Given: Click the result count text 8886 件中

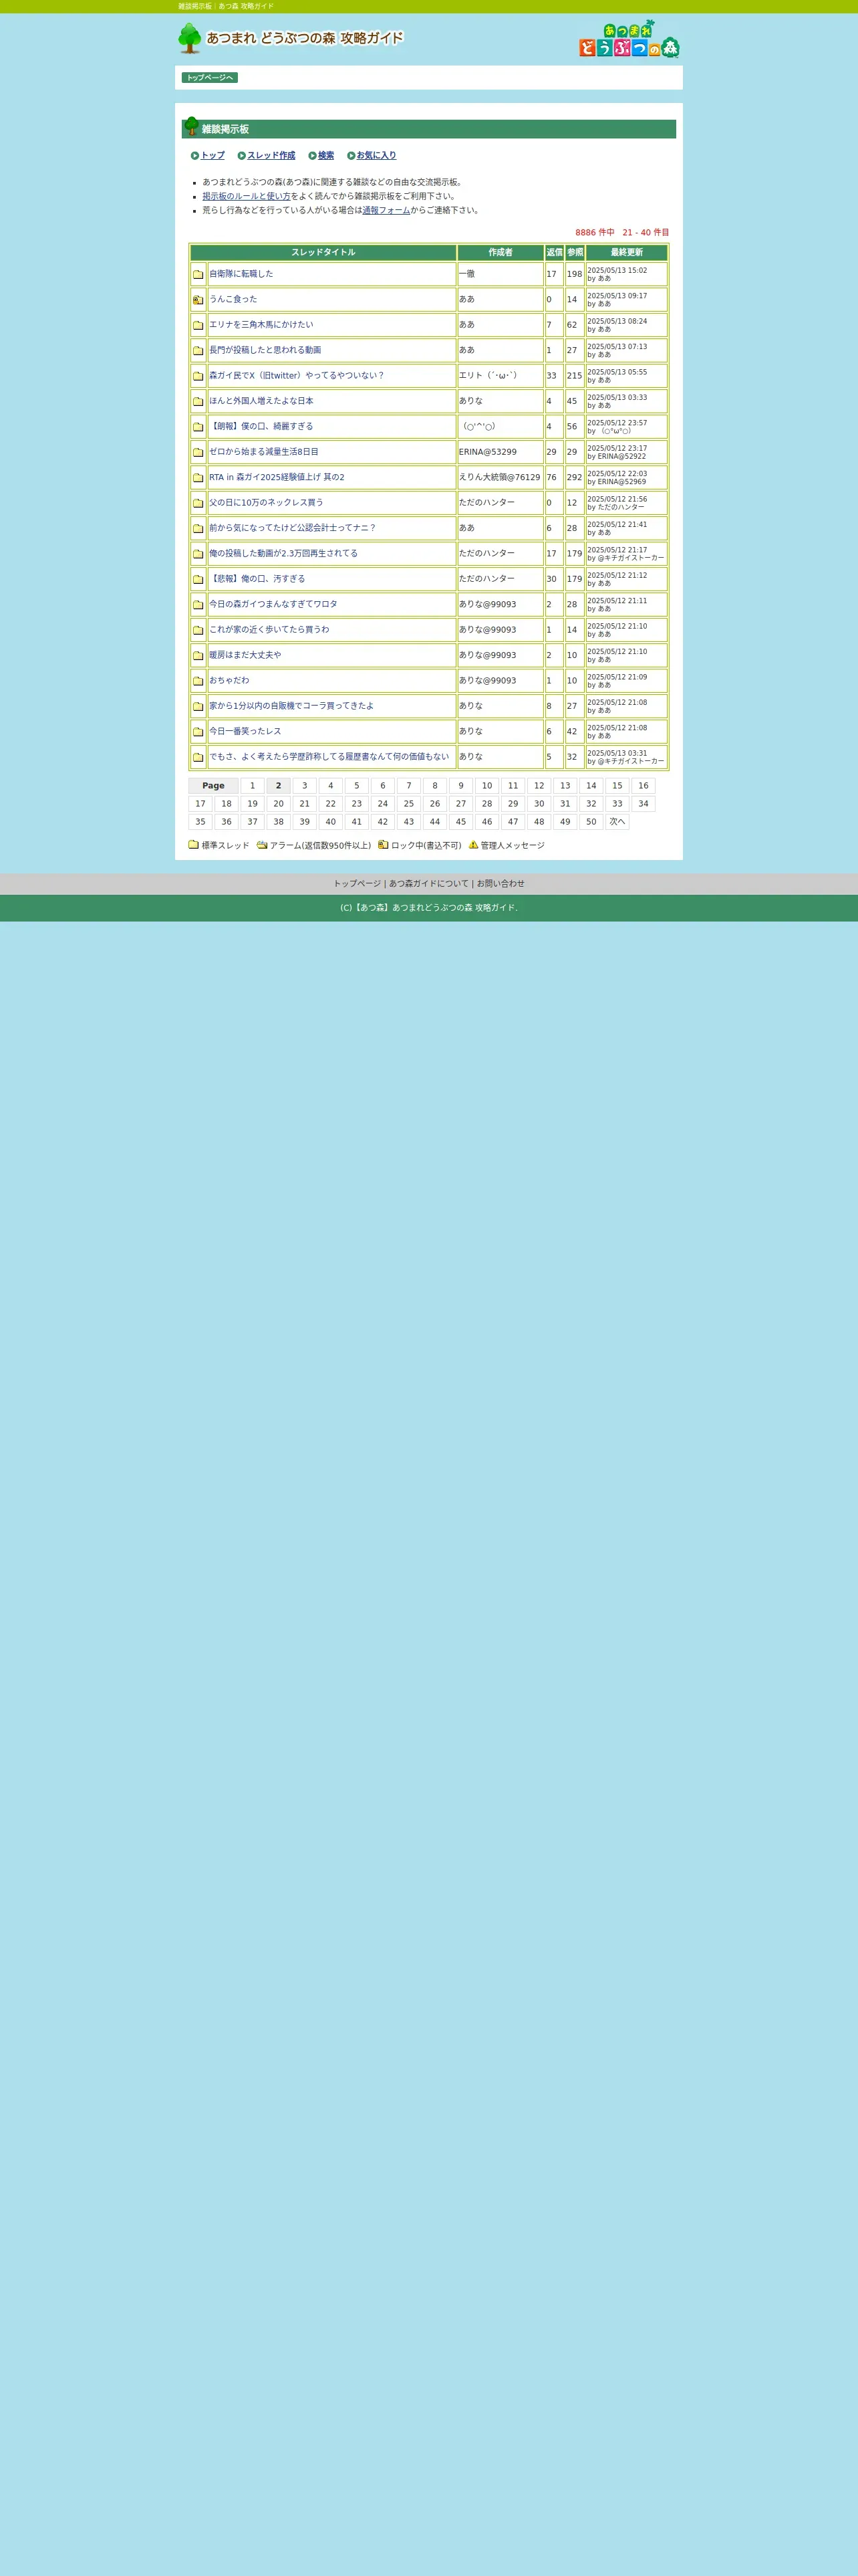Looking at the screenshot, I should [x=595, y=233].
